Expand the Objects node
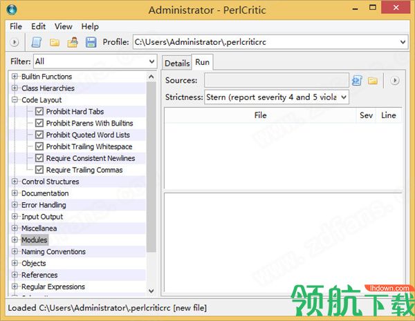 pyautogui.click(x=15, y=263)
